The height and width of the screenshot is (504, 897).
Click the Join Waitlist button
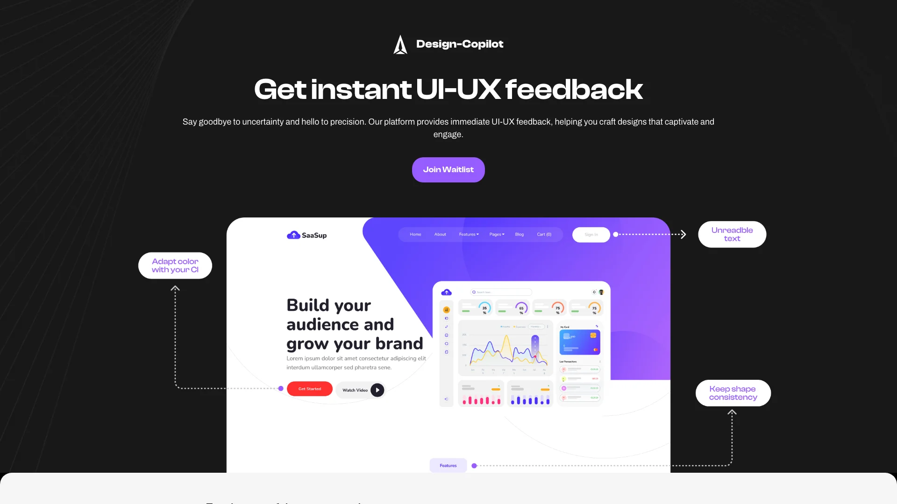[448, 169]
